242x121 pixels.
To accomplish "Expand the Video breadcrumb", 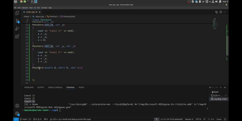I will tap(26, 17).
